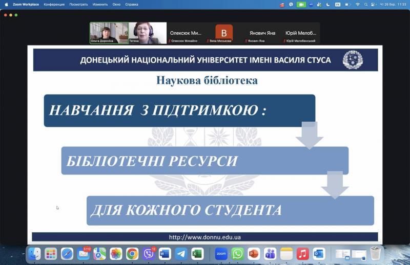Open the Wi-Fi status menu
Image resolution: width=410 pixels, height=265 pixels.
tap(357, 4)
